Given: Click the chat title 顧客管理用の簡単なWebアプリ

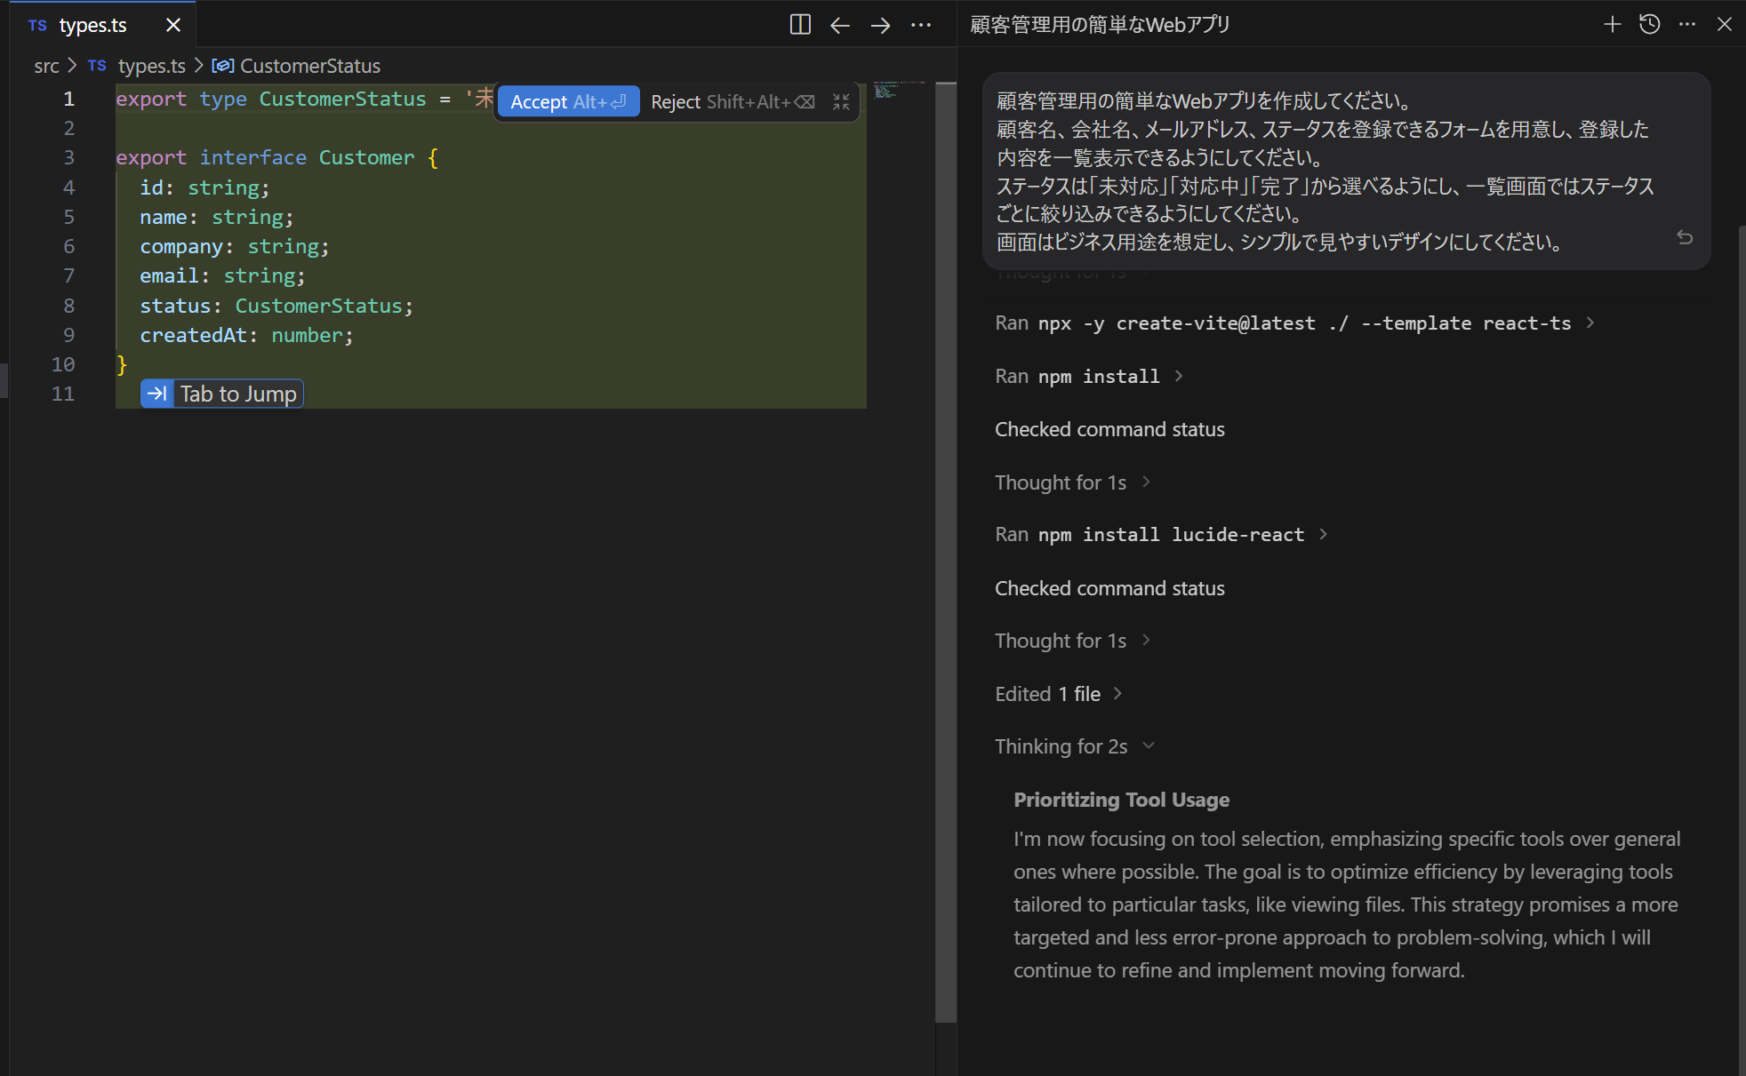Looking at the screenshot, I should click(x=1100, y=24).
